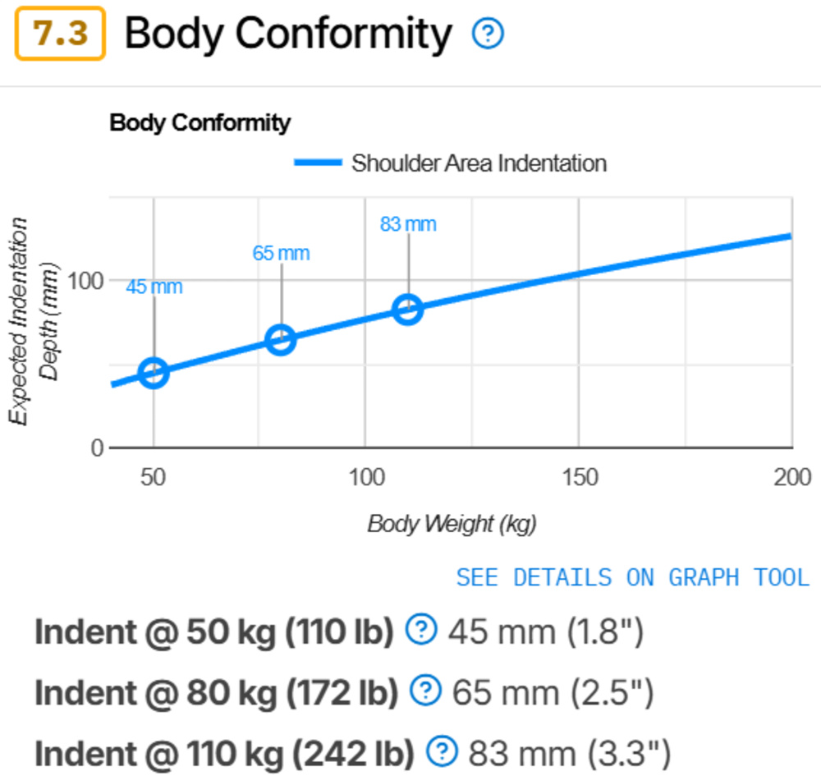
Task: Click the 100 mark on the weight axis
Action: tap(367, 476)
